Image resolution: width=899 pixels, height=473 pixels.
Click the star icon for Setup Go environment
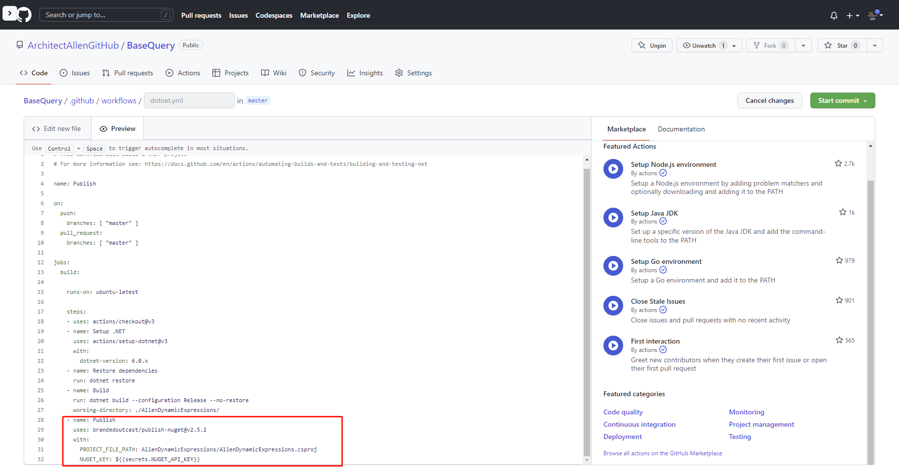tap(839, 260)
